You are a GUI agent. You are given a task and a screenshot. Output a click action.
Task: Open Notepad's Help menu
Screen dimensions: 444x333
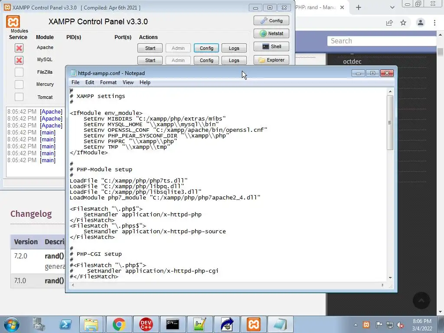pos(145,82)
